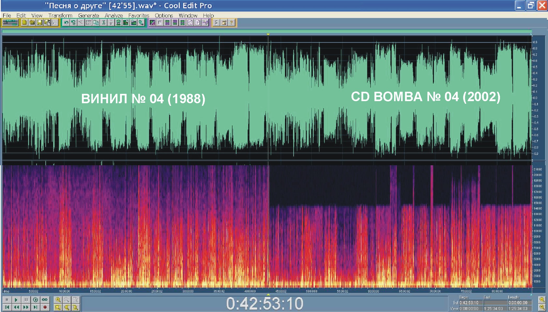Click the Sel Length time field
The image size is (548, 312).
click(x=520, y=303)
